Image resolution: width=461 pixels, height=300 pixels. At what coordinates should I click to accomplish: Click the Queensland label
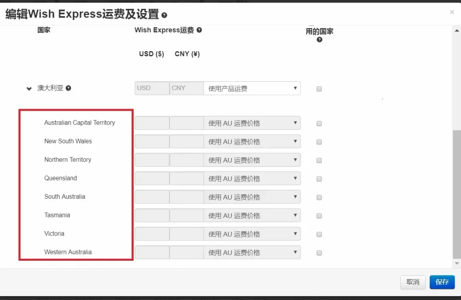61,178
